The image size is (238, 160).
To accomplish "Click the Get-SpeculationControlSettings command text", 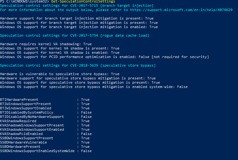I will point(83,2).
